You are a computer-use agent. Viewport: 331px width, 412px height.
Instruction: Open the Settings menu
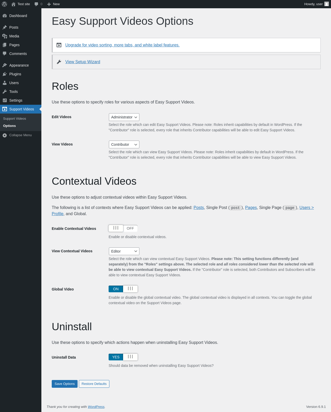click(x=21, y=100)
